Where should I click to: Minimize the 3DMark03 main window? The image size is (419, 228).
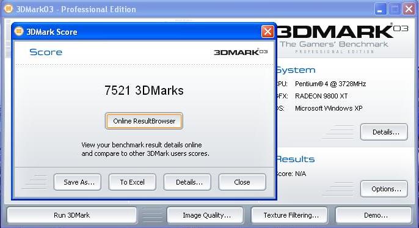(x=381, y=9)
